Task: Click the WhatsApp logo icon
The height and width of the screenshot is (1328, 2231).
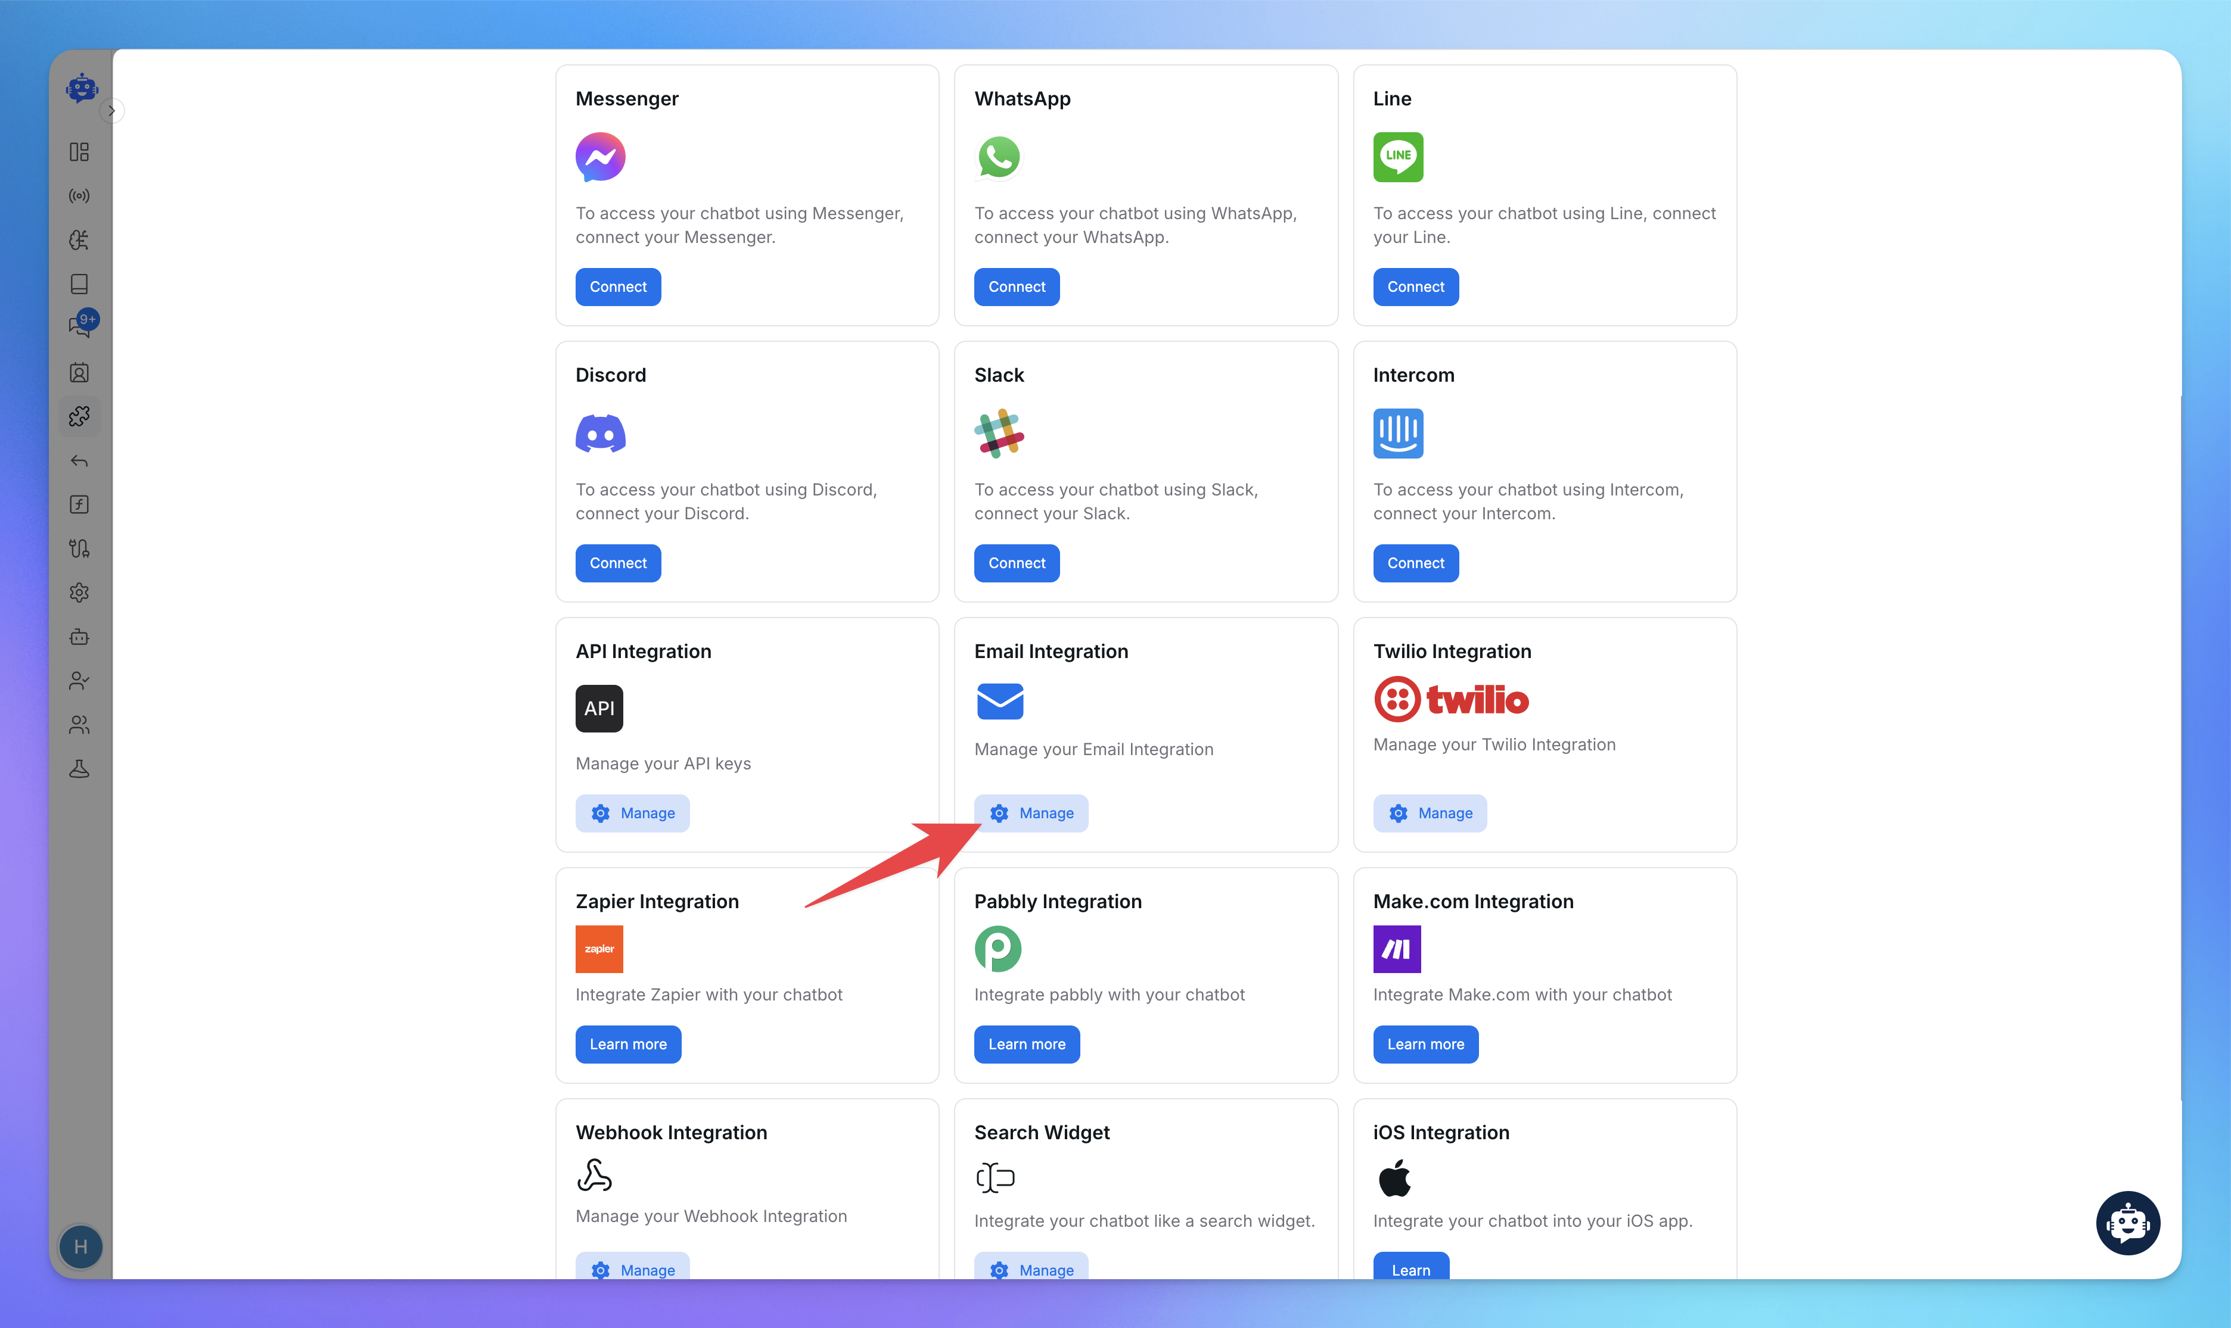Action: pyautogui.click(x=998, y=157)
